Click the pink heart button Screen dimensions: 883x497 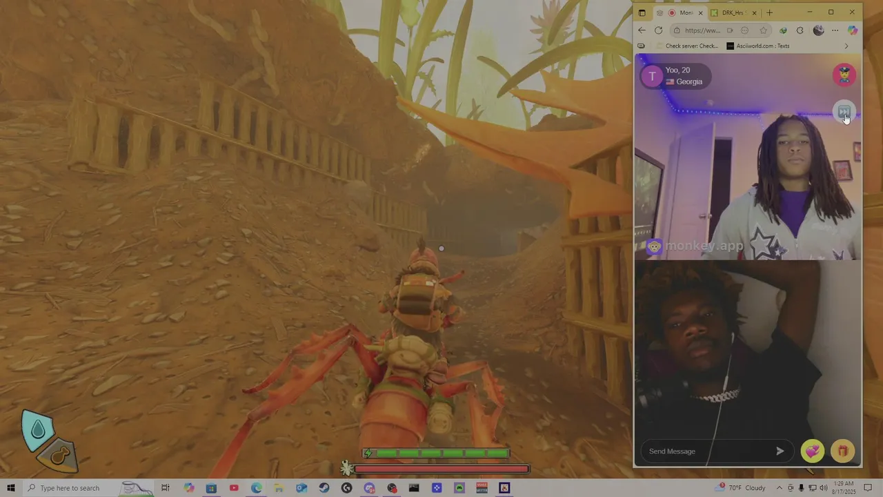pos(813,451)
